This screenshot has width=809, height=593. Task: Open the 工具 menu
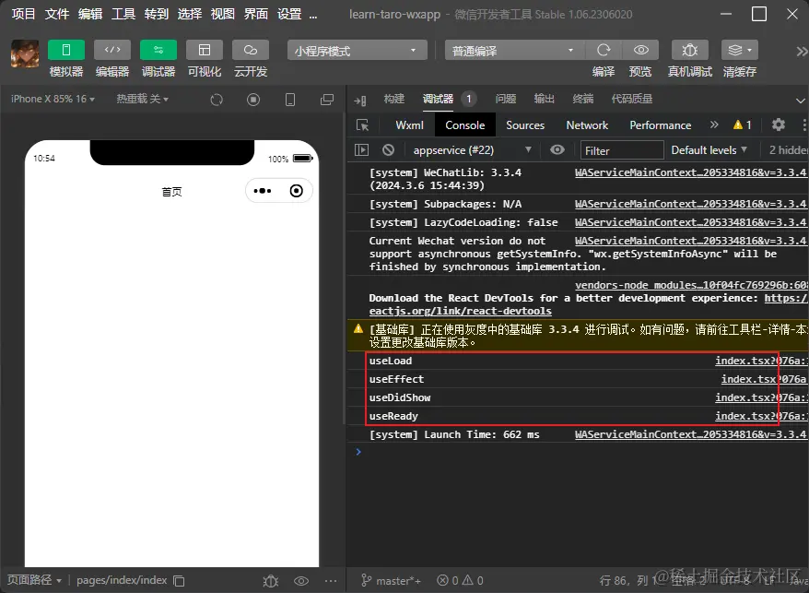coord(123,14)
